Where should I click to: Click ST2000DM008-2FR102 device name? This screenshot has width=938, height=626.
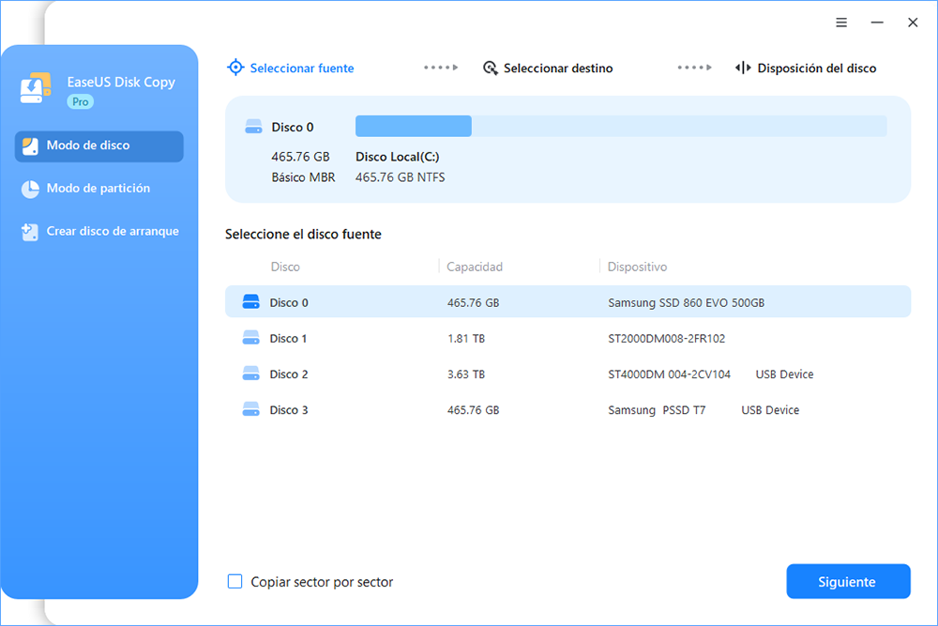(666, 339)
